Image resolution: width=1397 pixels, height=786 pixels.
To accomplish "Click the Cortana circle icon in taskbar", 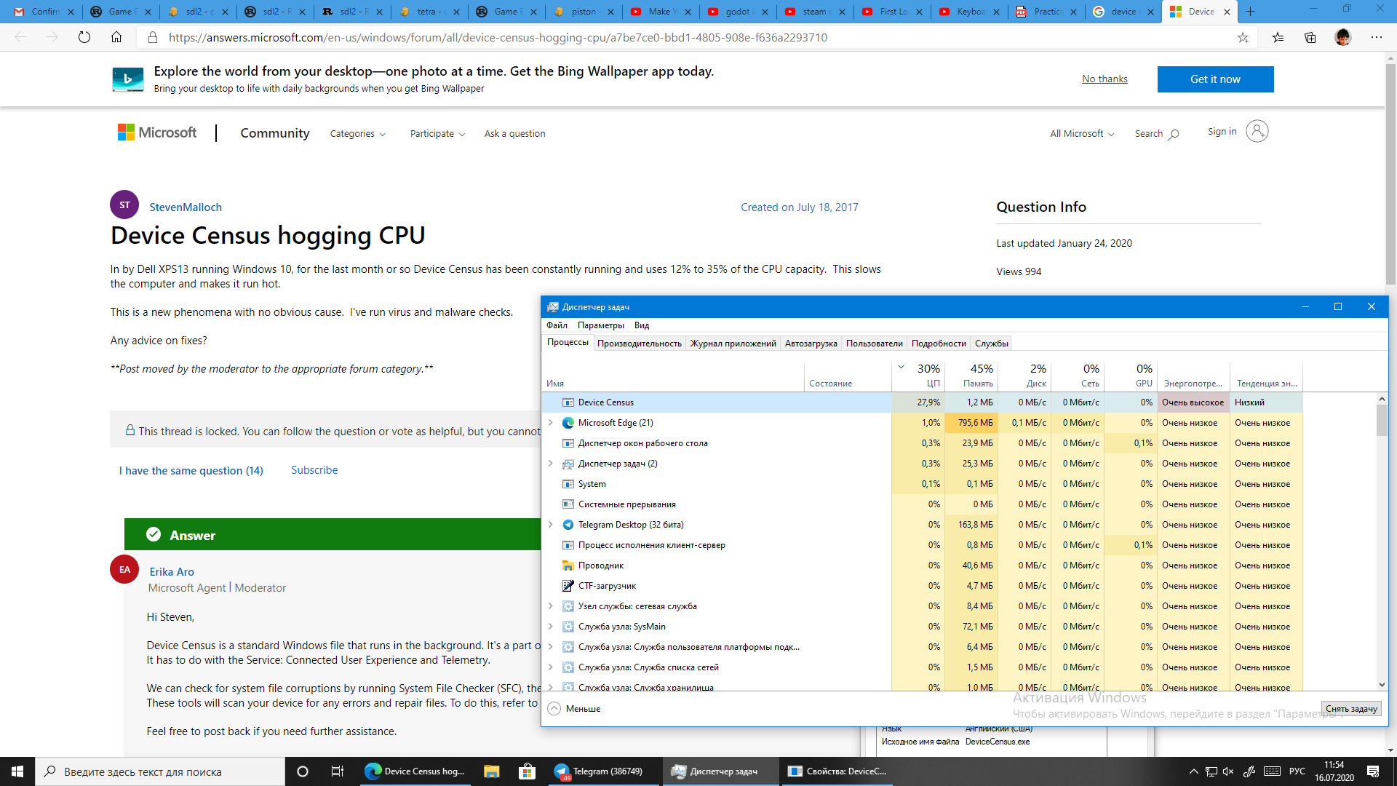I will click(x=303, y=771).
